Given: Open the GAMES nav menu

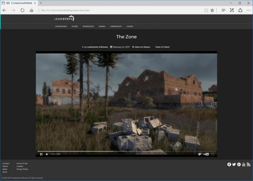Looking at the screenshot, I should (102, 26).
